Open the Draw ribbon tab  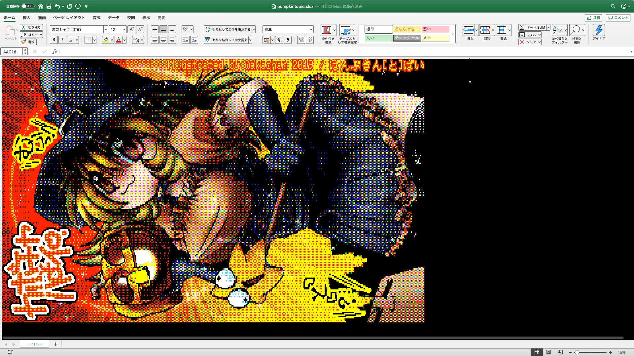pos(42,18)
